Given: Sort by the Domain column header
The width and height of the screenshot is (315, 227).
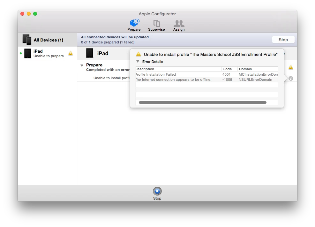Looking at the screenshot, I should pos(258,69).
